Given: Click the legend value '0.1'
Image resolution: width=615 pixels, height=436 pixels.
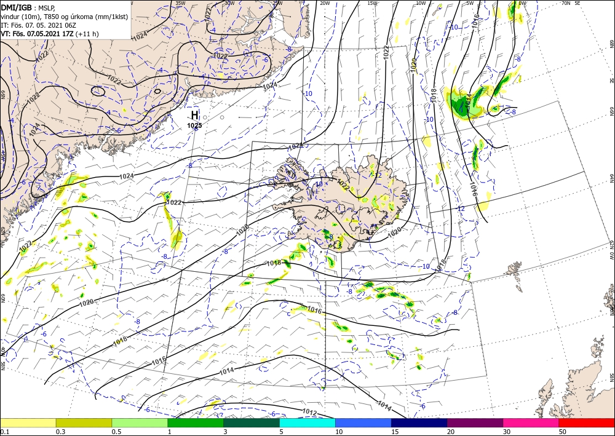Looking at the screenshot, I should (4, 432).
